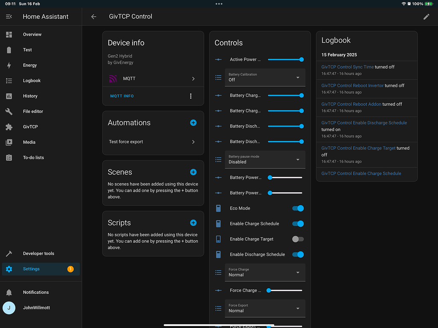
Task: Select the Force Charge list icon
Action: point(219,272)
